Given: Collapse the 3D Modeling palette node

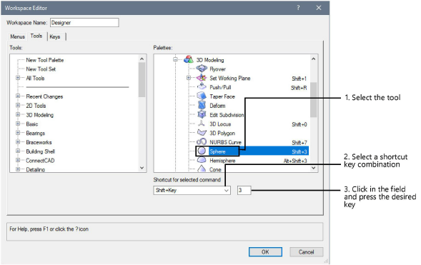Looking at the screenshot, I should click(175, 59).
